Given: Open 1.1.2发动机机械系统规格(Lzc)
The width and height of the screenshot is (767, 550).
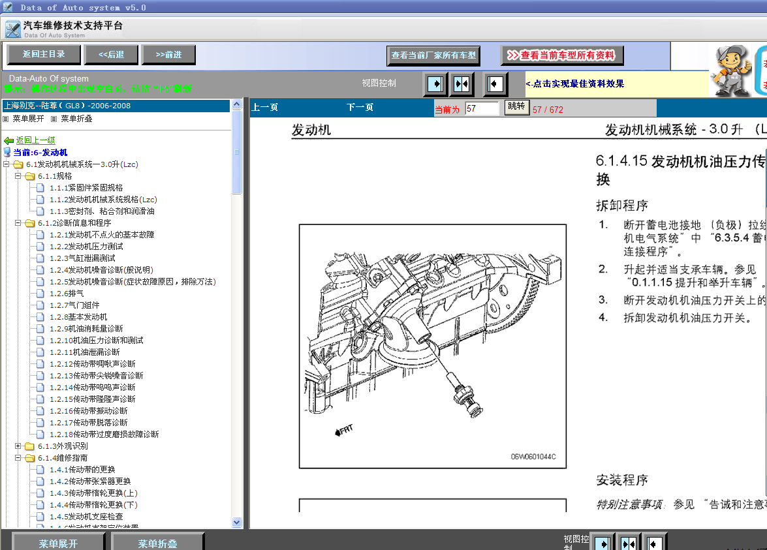Looking at the screenshot, I should [103, 200].
